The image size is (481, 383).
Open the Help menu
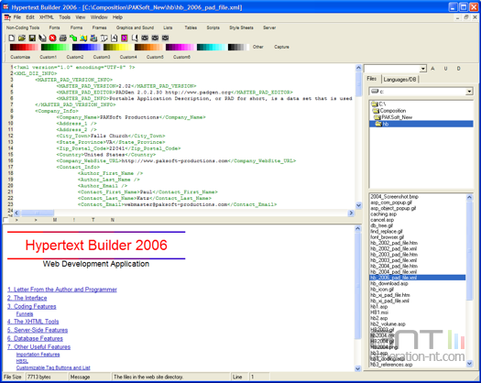coord(117,17)
